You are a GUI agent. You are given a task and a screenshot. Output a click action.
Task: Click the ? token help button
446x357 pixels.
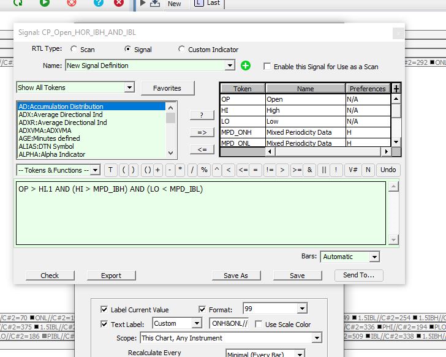202,115
